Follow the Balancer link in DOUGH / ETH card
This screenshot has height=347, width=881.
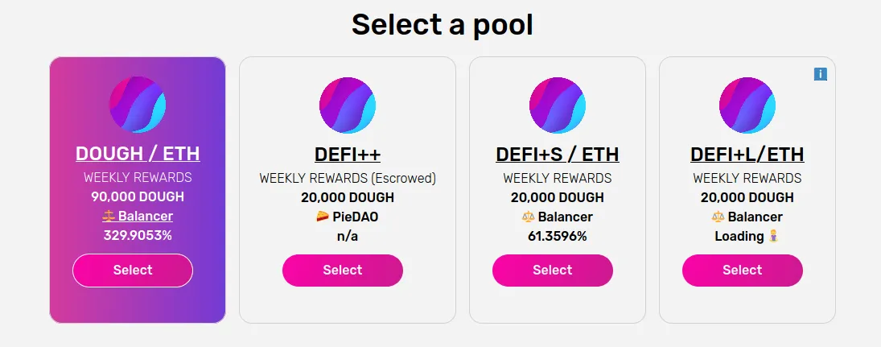[x=146, y=216]
